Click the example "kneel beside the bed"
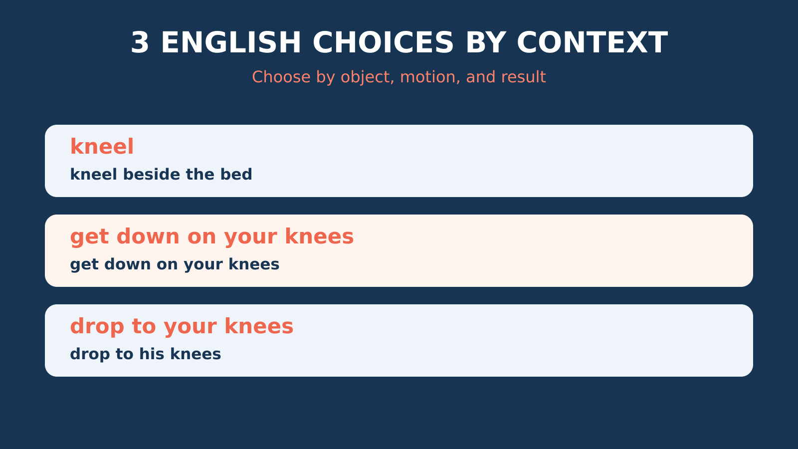Image resolution: width=798 pixels, height=449 pixels. (161, 175)
